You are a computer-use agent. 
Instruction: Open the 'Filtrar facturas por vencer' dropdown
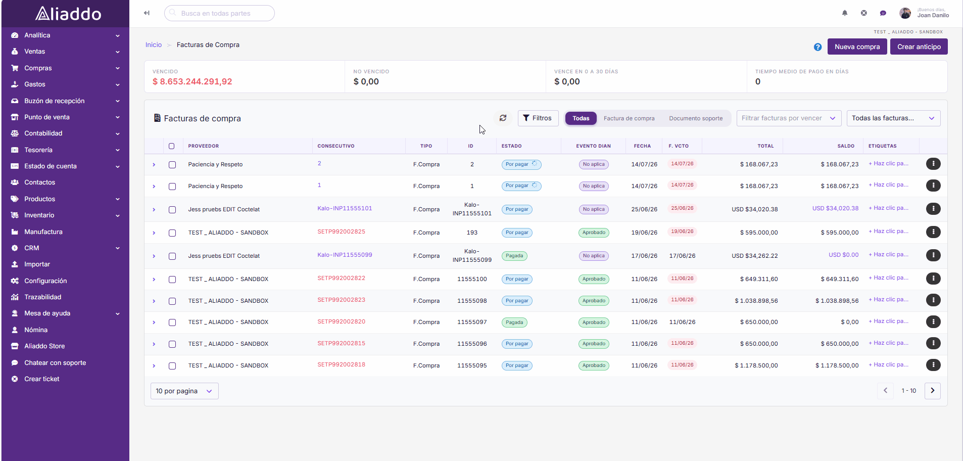(789, 118)
